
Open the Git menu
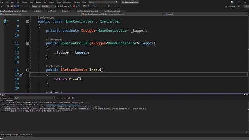click(x=18, y=2)
